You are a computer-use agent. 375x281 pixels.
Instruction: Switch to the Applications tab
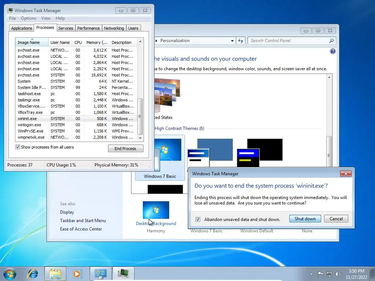pyautogui.click(x=22, y=28)
